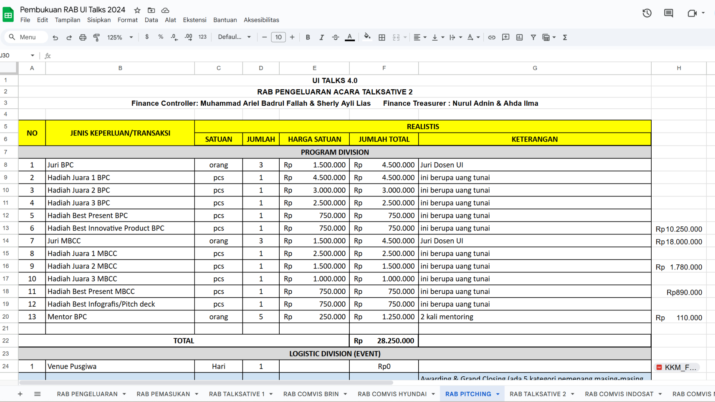Open horizontal align dropdown
The image size is (715, 402).
coord(420,37)
